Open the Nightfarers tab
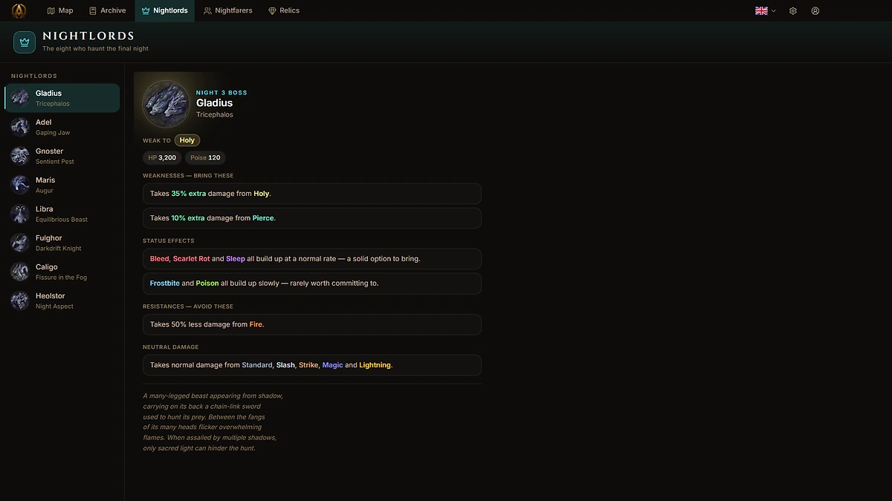Viewport: 892px width, 501px height. pyautogui.click(x=228, y=10)
